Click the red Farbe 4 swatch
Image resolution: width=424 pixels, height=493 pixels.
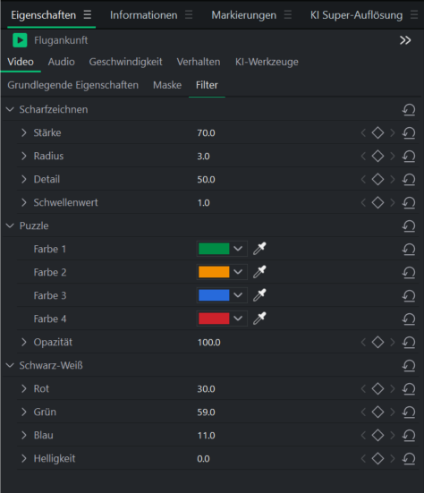click(x=214, y=319)
